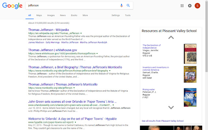This screenshot has width=208, height=130.
Task: Expand arrow beside hypable.com URL
Action: tap(75, 122)
